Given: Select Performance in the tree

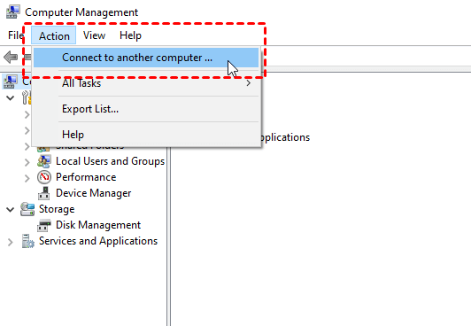Looking at the screenshot, I should [86, 177].
